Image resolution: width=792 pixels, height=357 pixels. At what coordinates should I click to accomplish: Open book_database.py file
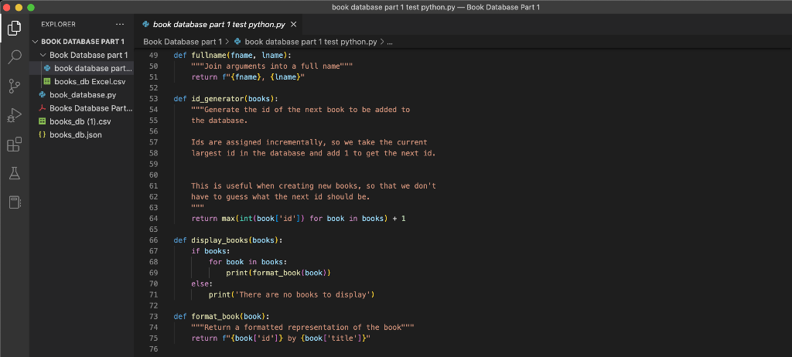click(x=81, y=94)
